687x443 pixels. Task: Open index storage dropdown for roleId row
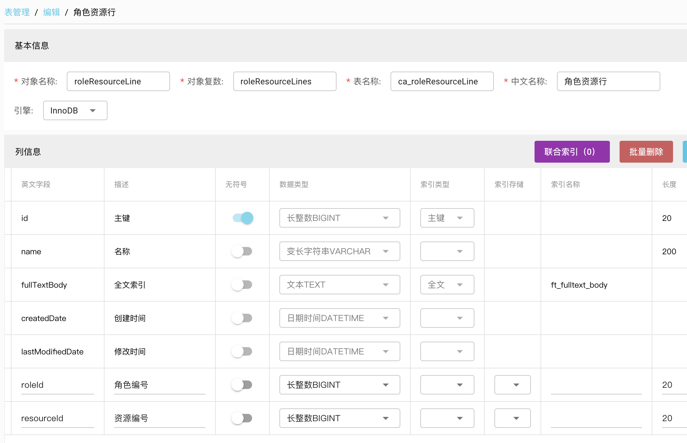[512, 385]
